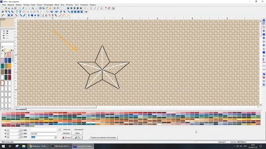Click Подбор всех цветов в этой палитре
The image size is (266, 149).
(103, 137)
